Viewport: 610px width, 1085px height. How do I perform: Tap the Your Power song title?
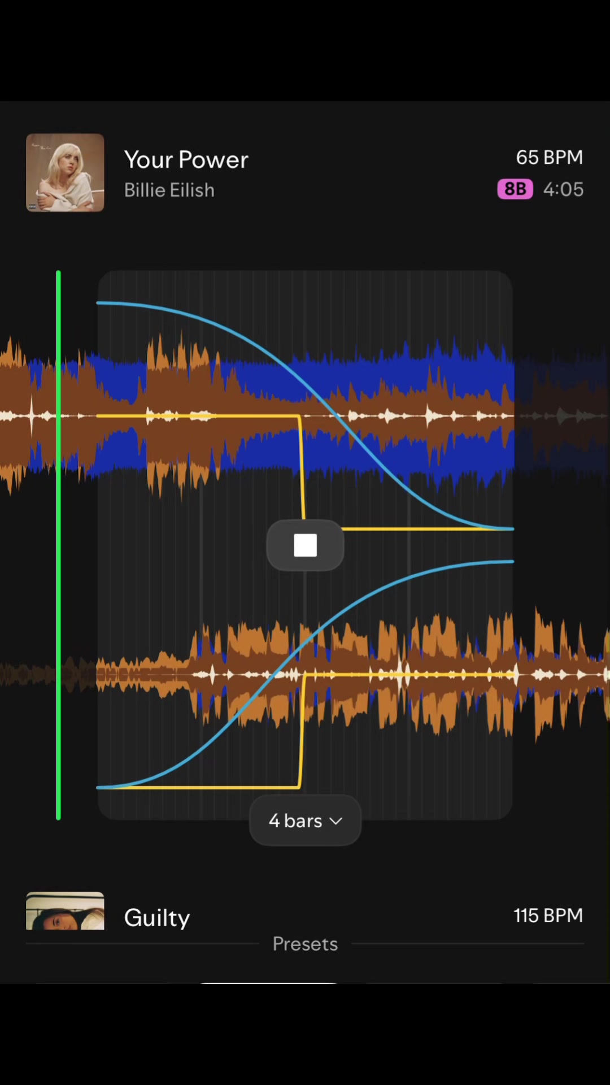186,159
